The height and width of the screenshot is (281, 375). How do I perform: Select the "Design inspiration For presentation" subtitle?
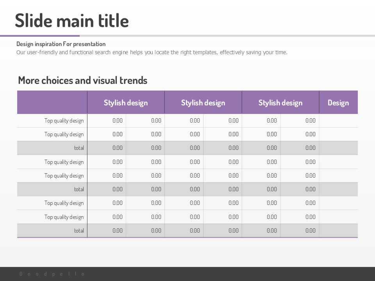(x=61, y=44)
